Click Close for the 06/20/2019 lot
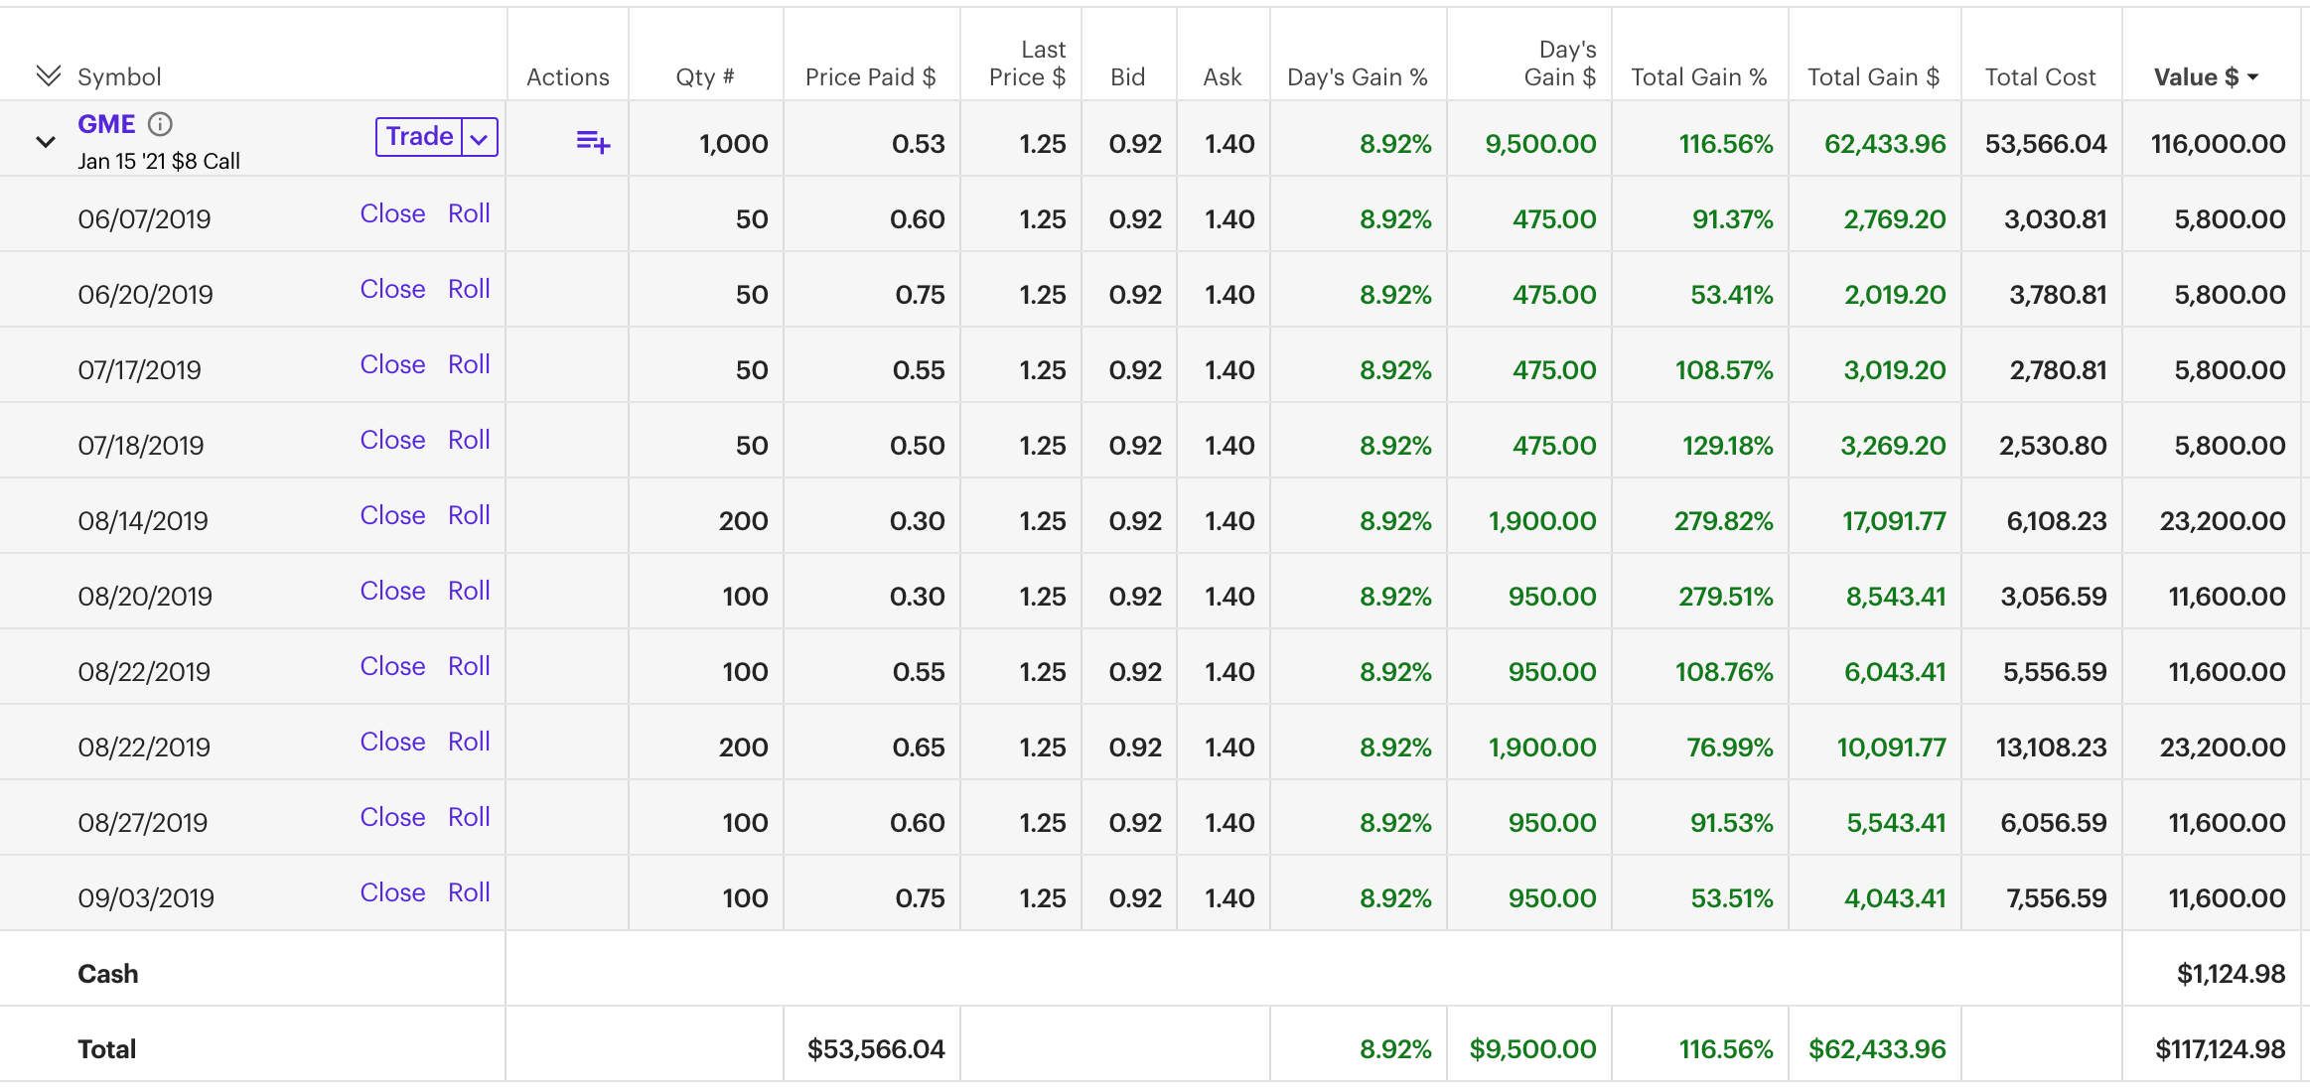2310x1088 pixels. 392,289
